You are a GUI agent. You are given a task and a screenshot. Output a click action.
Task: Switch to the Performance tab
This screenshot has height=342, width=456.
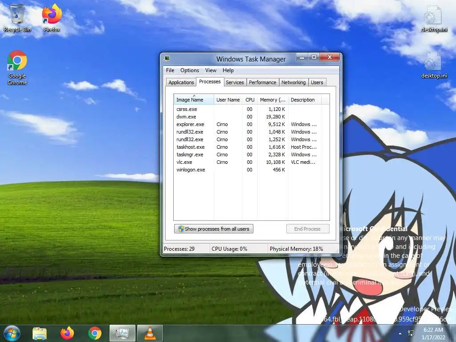click(x=263, y=82)
